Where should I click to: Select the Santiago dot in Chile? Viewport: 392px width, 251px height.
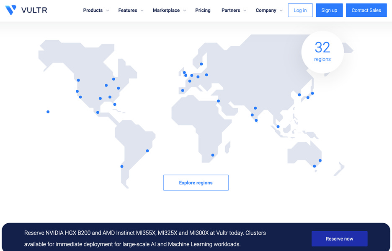pyautogui.click(x=122, y=166)
